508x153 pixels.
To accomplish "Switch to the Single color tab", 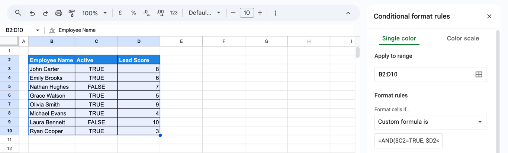I will 399,38.
